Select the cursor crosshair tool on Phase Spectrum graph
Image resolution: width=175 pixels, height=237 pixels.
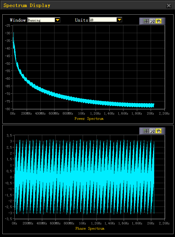click(146, 131)
